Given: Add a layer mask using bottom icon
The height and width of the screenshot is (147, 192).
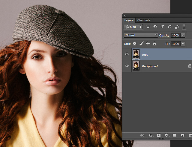Looking at the screenshot, I should [x=159, y=135].
